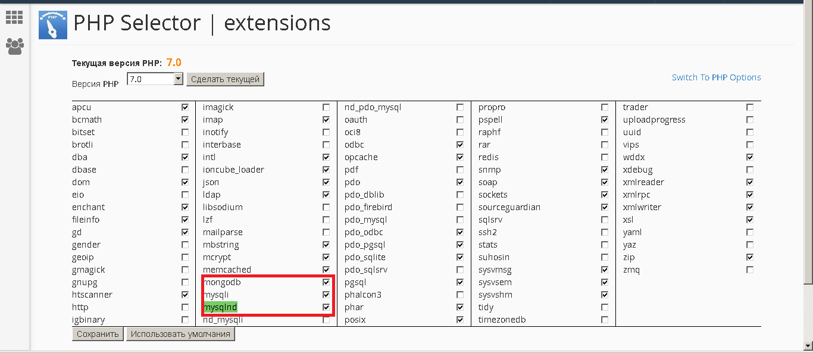Viewport: 813px width, 353px height.
Task: Check the nd_mysqli extension checkbox
Action: click(326, 320)
